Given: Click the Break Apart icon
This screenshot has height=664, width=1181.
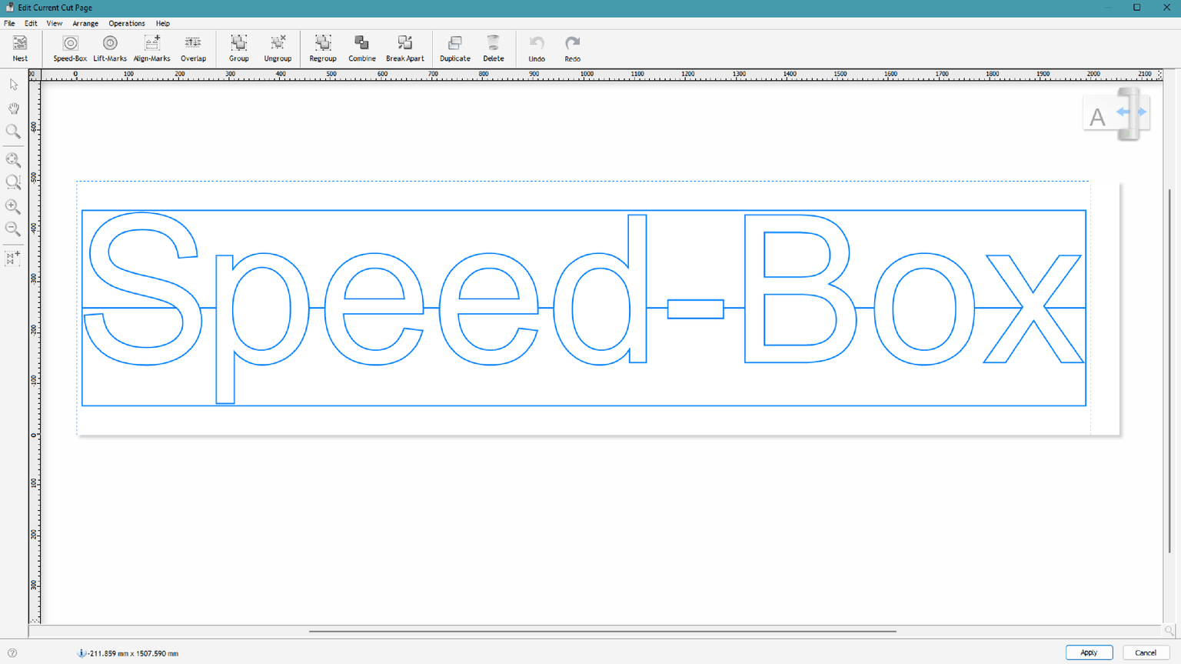Looking at the screenshot, I should [x=404, y=48].
